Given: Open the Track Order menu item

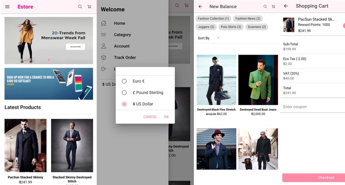Looking at the screenshot, I should [x=125, y=57].
